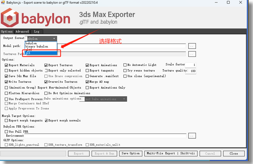Browse for Model path with '..' button
The height and width of the screenshot is (164, 253).
pyautogui.click(x=192, y=46)
